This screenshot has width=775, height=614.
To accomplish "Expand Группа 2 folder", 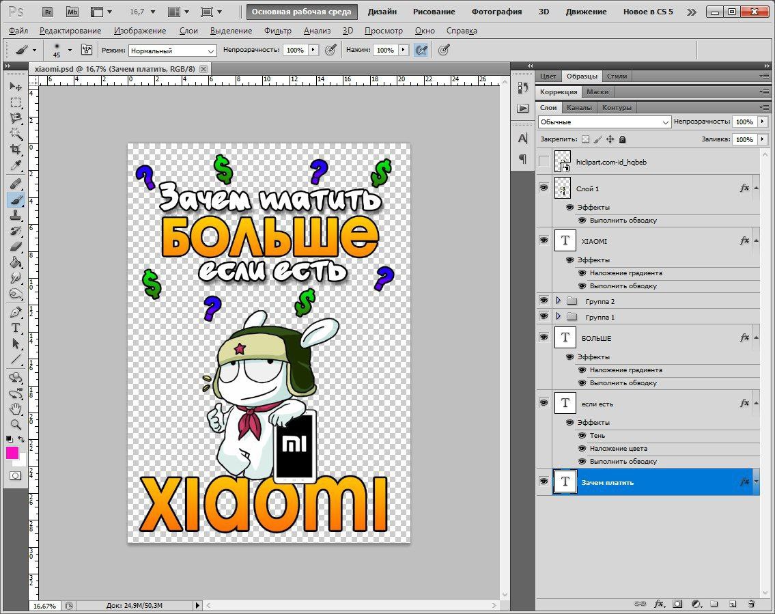I will [x=559, y=301].
